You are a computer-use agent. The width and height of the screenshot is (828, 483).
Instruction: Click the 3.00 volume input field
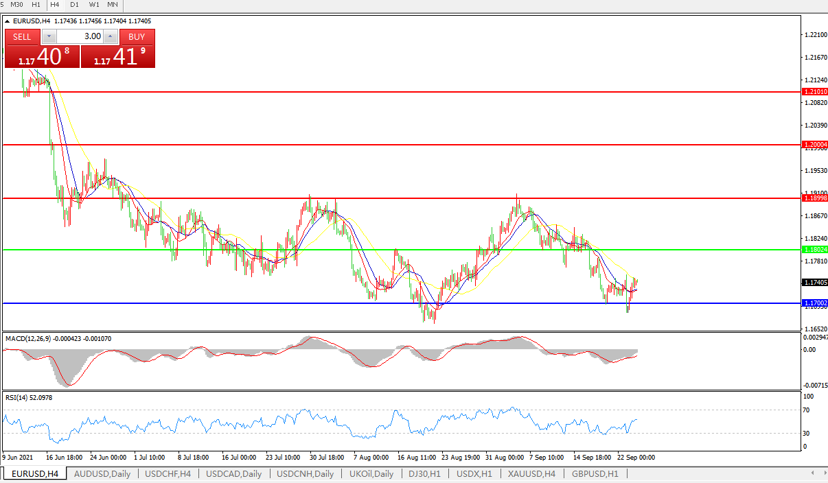tap(80, 37)
